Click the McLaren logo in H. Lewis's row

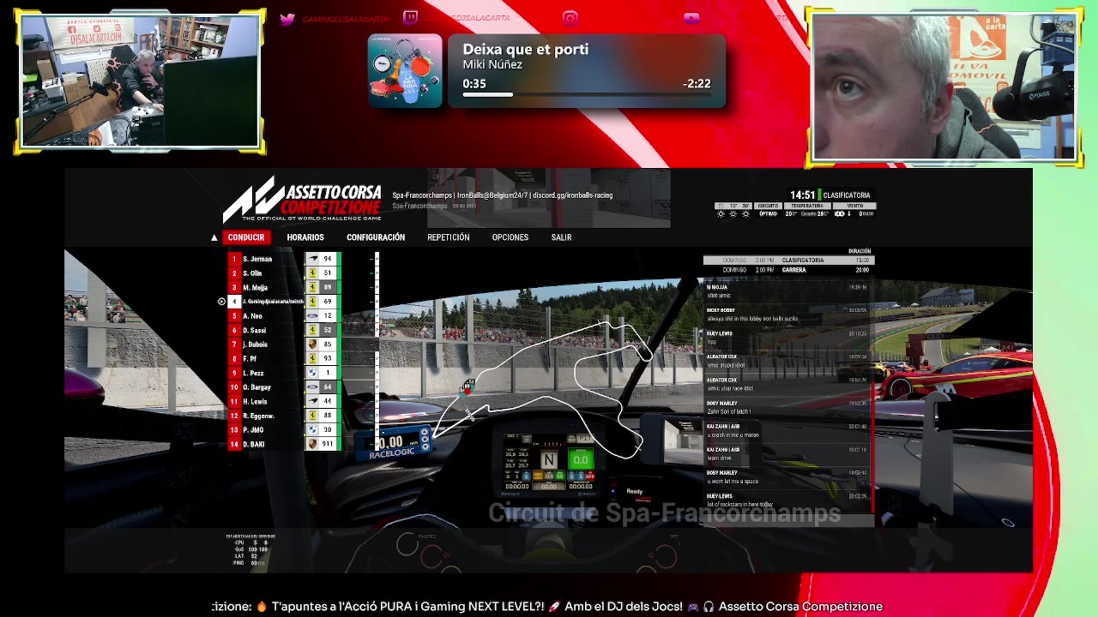click(x=313, y=401)
